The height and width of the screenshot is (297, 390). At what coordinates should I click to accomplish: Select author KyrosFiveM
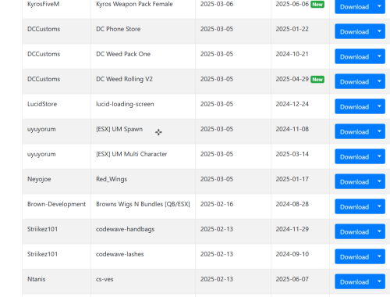pos(44,4)
